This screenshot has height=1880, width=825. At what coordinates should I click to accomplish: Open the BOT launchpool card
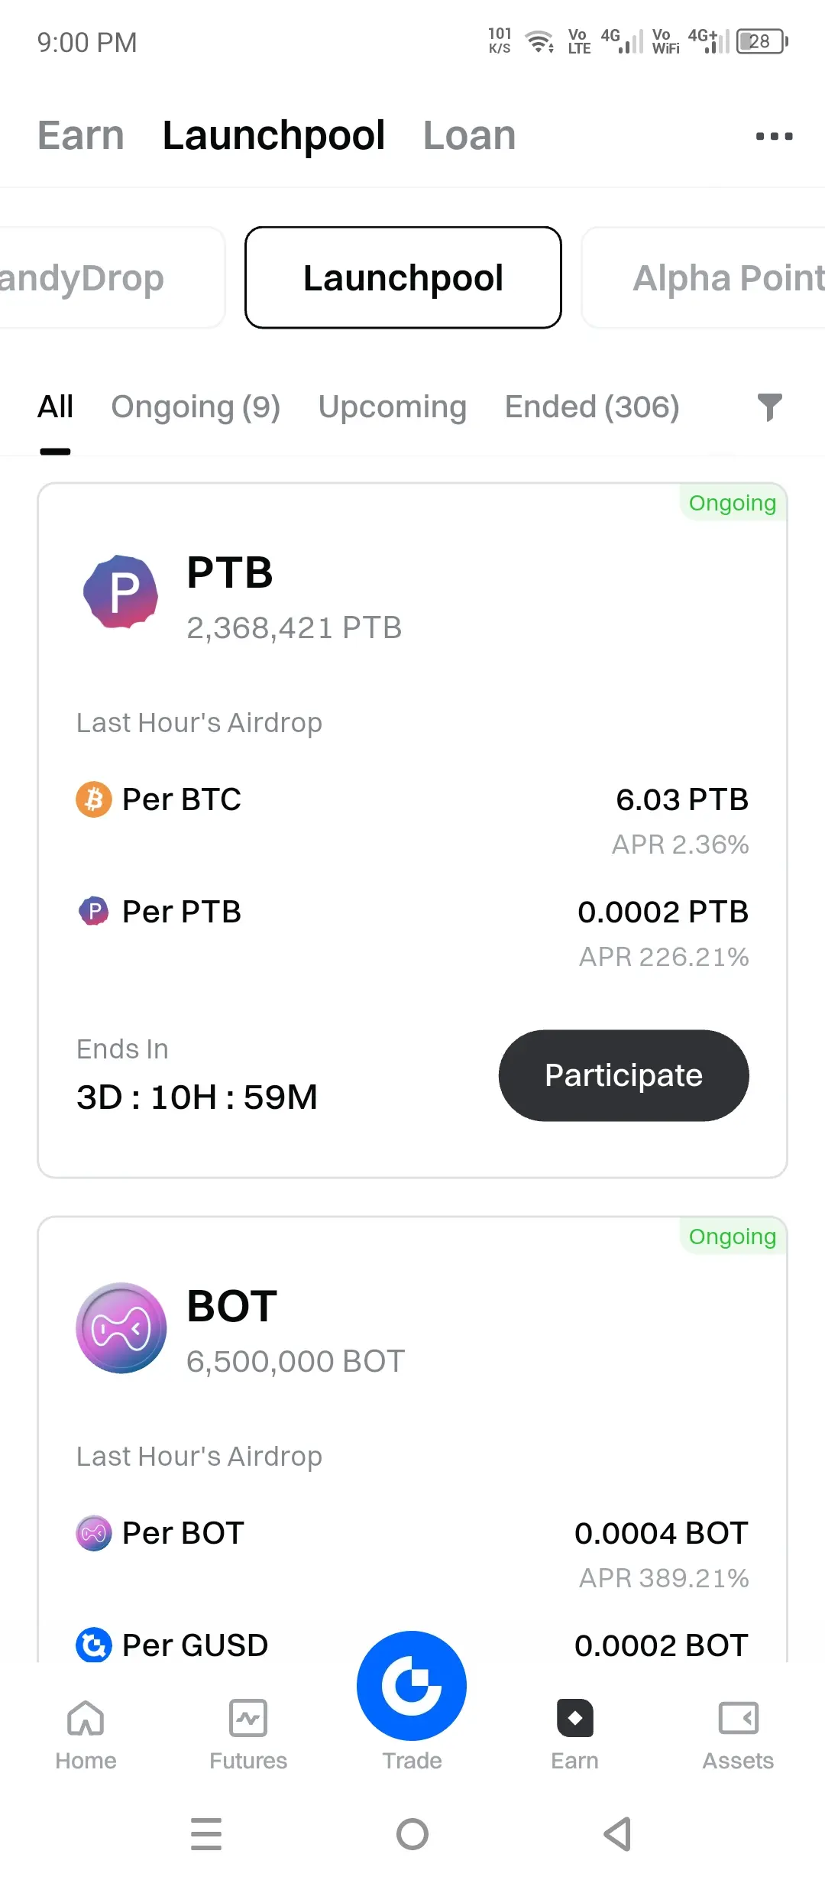[412, 1438]
